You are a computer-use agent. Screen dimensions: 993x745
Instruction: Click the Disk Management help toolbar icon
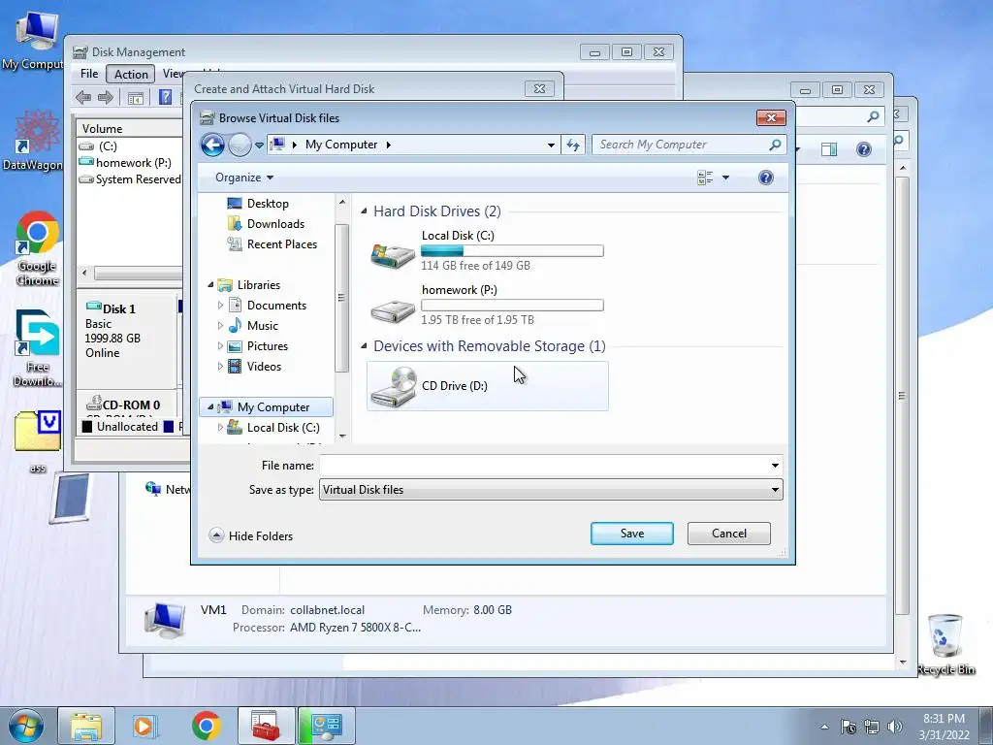pyautogui.click(x=165, y=98)
